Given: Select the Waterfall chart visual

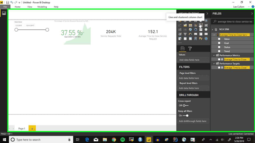Looking at the screenshot, I should [x=180, y=29].
